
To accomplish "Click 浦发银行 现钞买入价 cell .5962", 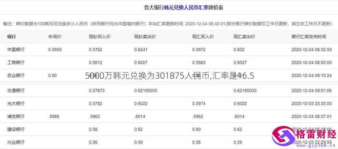I will coord(94,116).
